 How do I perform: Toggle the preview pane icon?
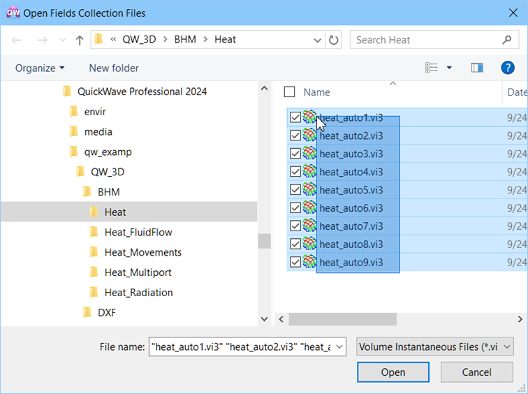pyautogui.click(x=477, y=68)
